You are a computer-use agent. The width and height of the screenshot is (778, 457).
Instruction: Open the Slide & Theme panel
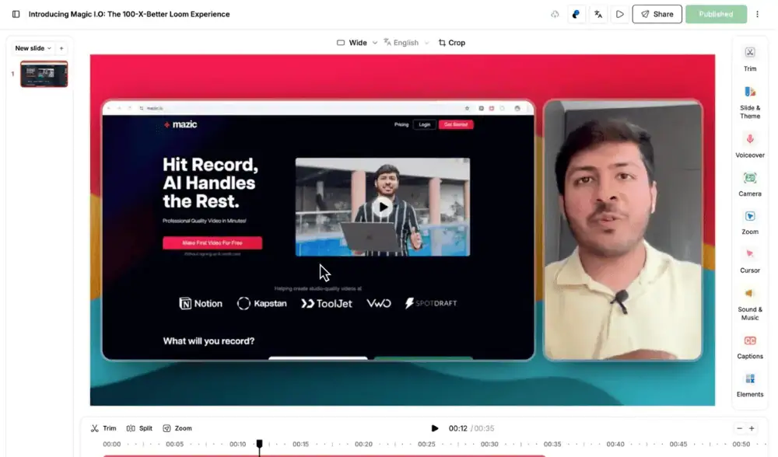[x=750, y=101]
